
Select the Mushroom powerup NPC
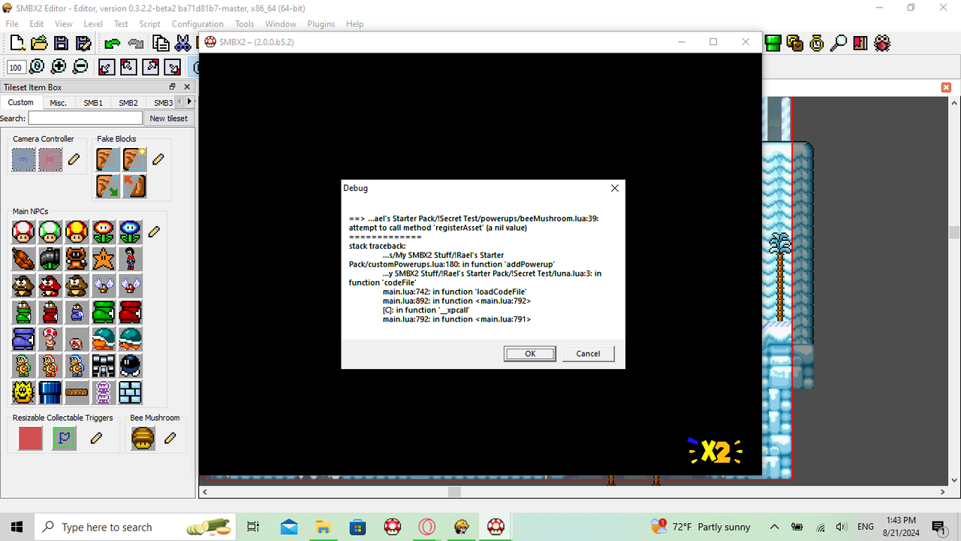[23, 231]
